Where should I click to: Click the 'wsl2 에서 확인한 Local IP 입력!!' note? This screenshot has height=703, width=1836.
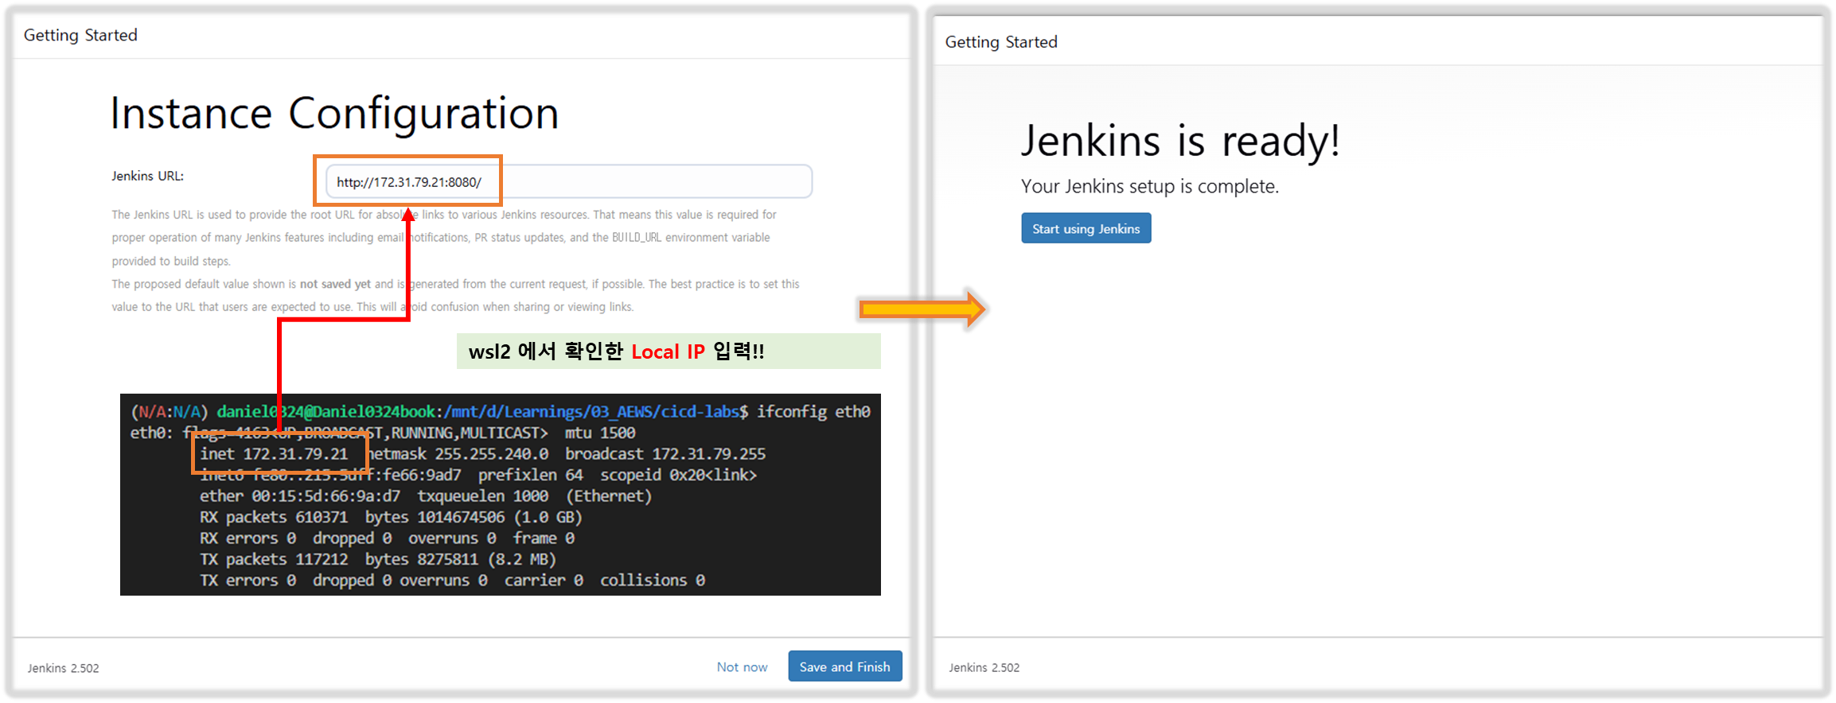coord(617,351)
